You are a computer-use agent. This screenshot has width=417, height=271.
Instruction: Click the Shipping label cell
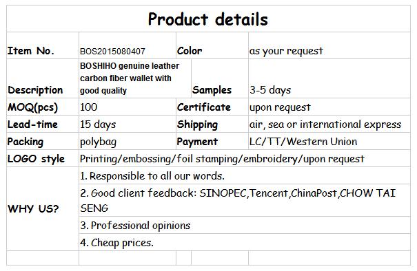tap(212, 124)
